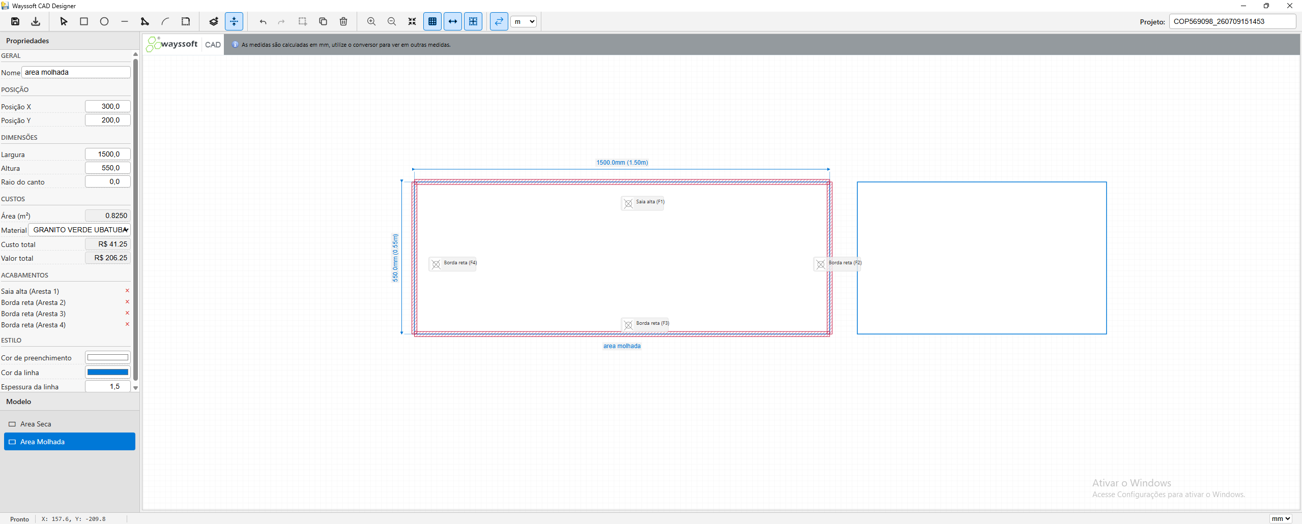Viewport: 1302px width, 524px height.
Task: Save the project with the floppy disk icon
Action: point(15,21)
